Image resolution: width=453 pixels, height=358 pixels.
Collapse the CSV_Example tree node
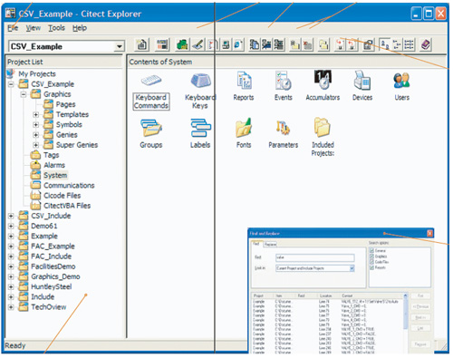click(11, 84)
